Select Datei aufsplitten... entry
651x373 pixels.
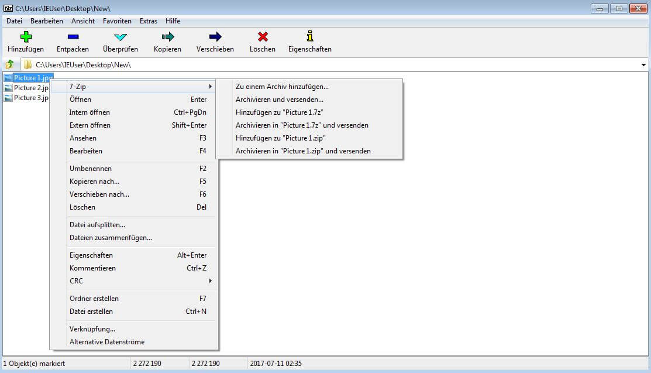click(x=134, y=224)
